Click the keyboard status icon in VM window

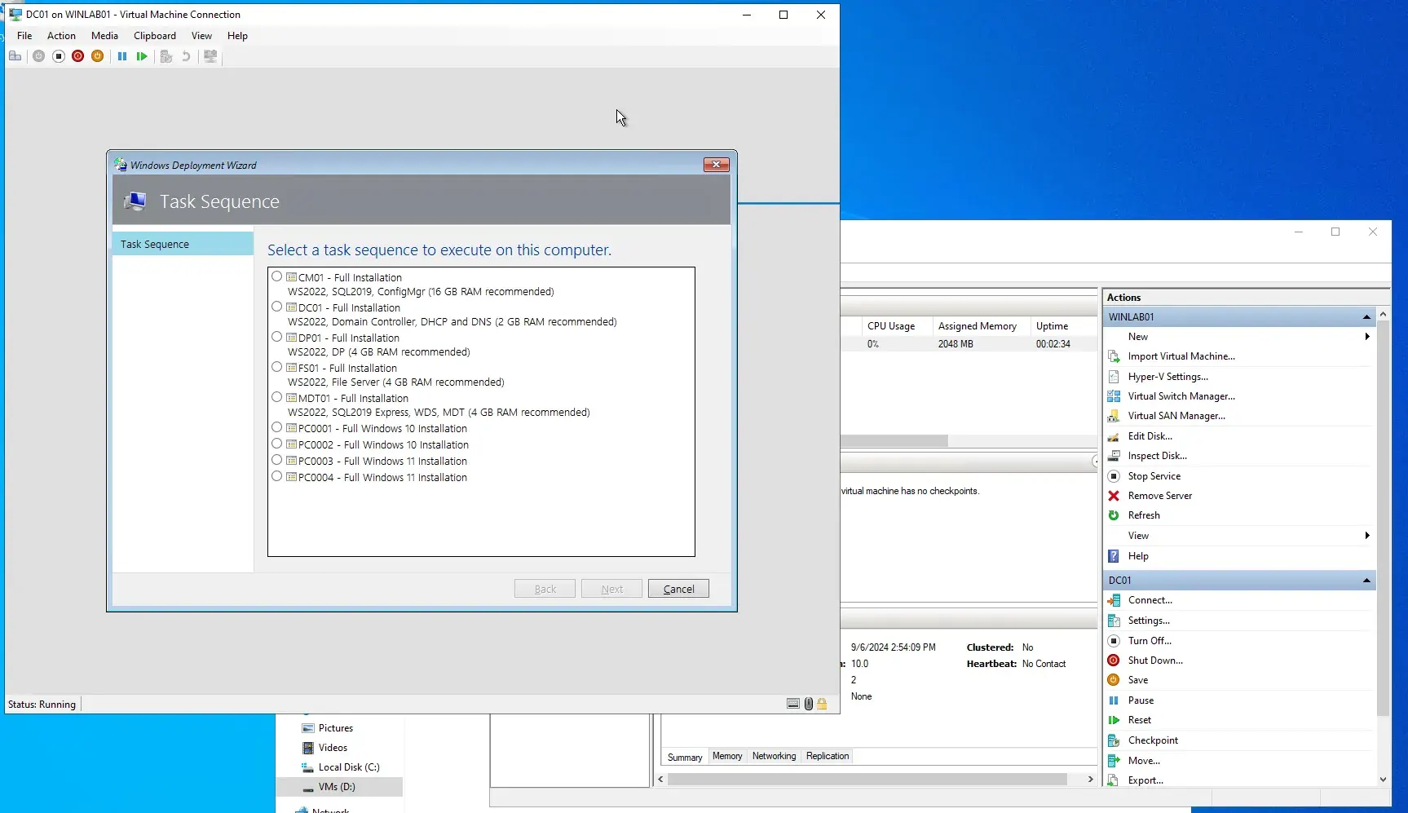(x=792, y=704)
